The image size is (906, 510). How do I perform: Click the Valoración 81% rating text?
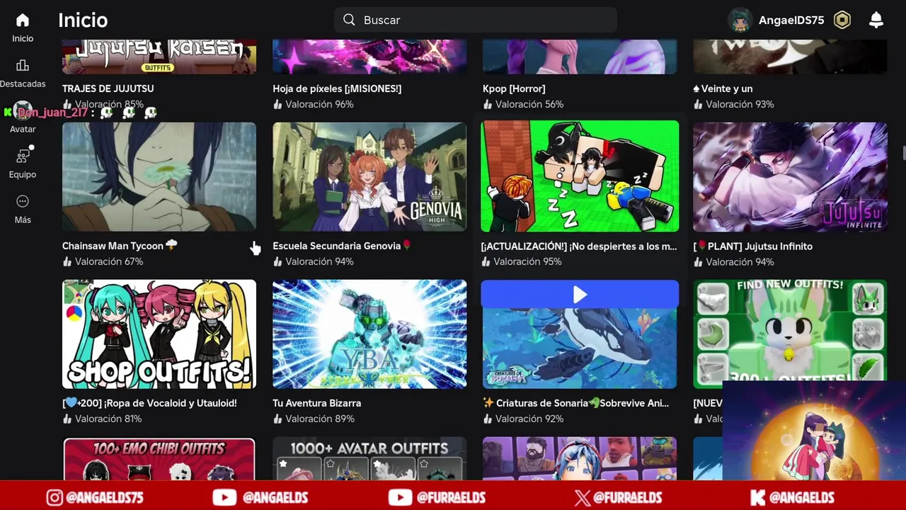[108, 419]
